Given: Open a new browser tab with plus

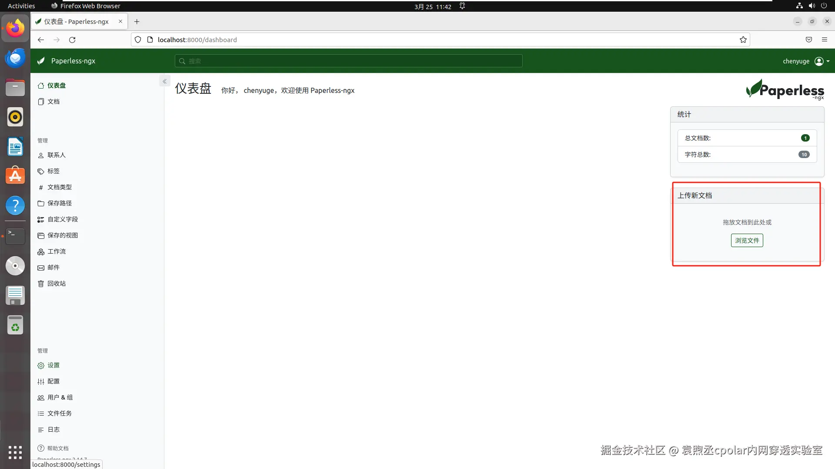Looking at the screenshot, I should coord(137,21).
